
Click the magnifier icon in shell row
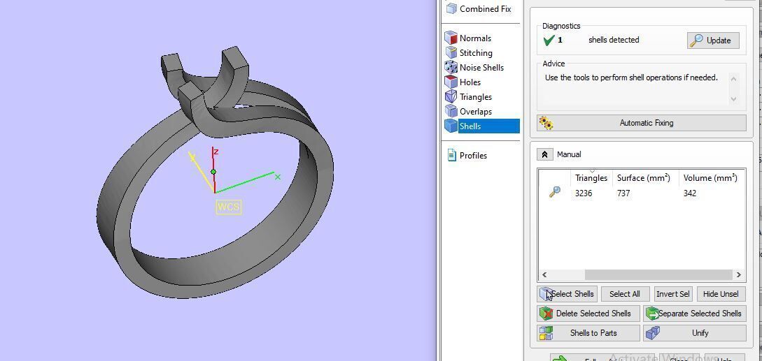pos(554,192)
